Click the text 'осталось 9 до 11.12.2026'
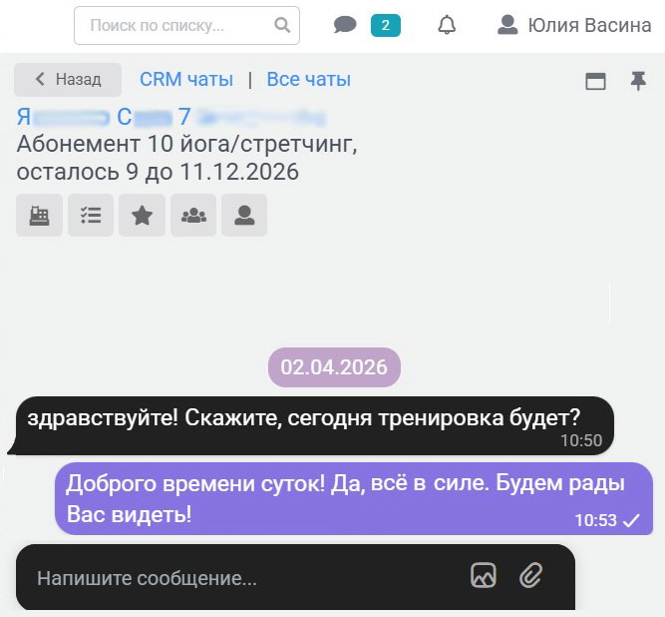 158,172
